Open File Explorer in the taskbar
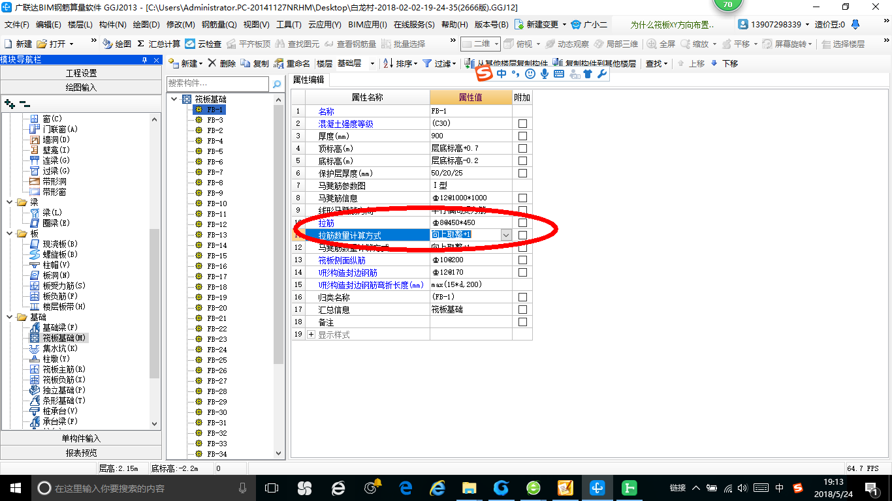 coord(469,487)
